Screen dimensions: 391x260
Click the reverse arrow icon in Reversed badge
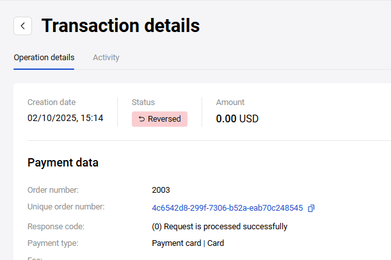pyautogui.click(x=141, y=119)
